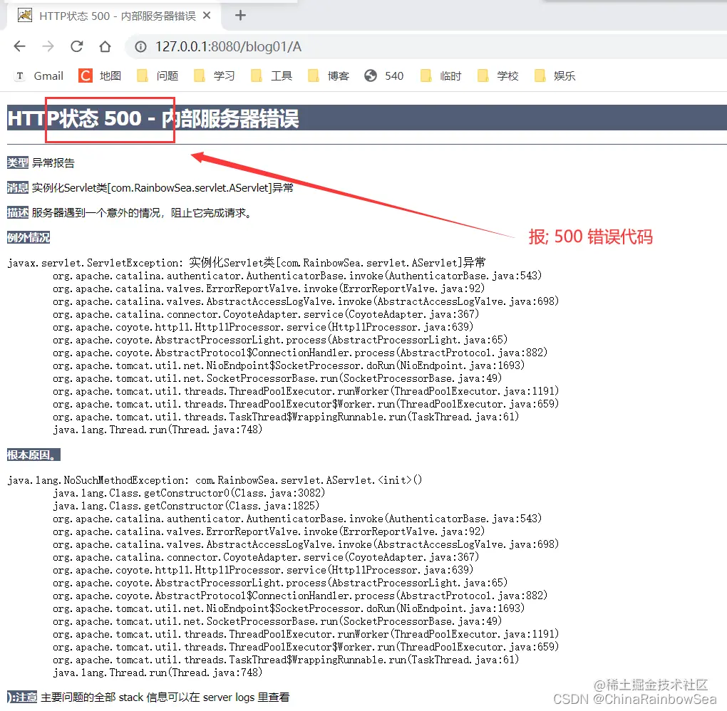Open the Gmail bookmark
Viewport: 727px width, 711px height.
pos(40,76)
